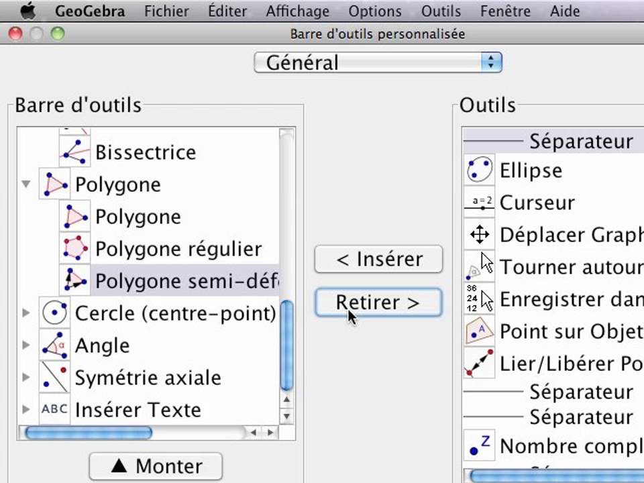Click the toolbar list scroll left arrow
Viewport: 644px width, 483px height.
coord(254,433)
